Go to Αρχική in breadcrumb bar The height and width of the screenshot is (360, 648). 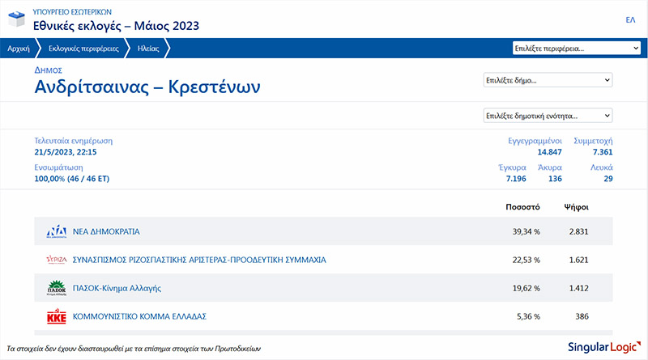tap(18, 49)
